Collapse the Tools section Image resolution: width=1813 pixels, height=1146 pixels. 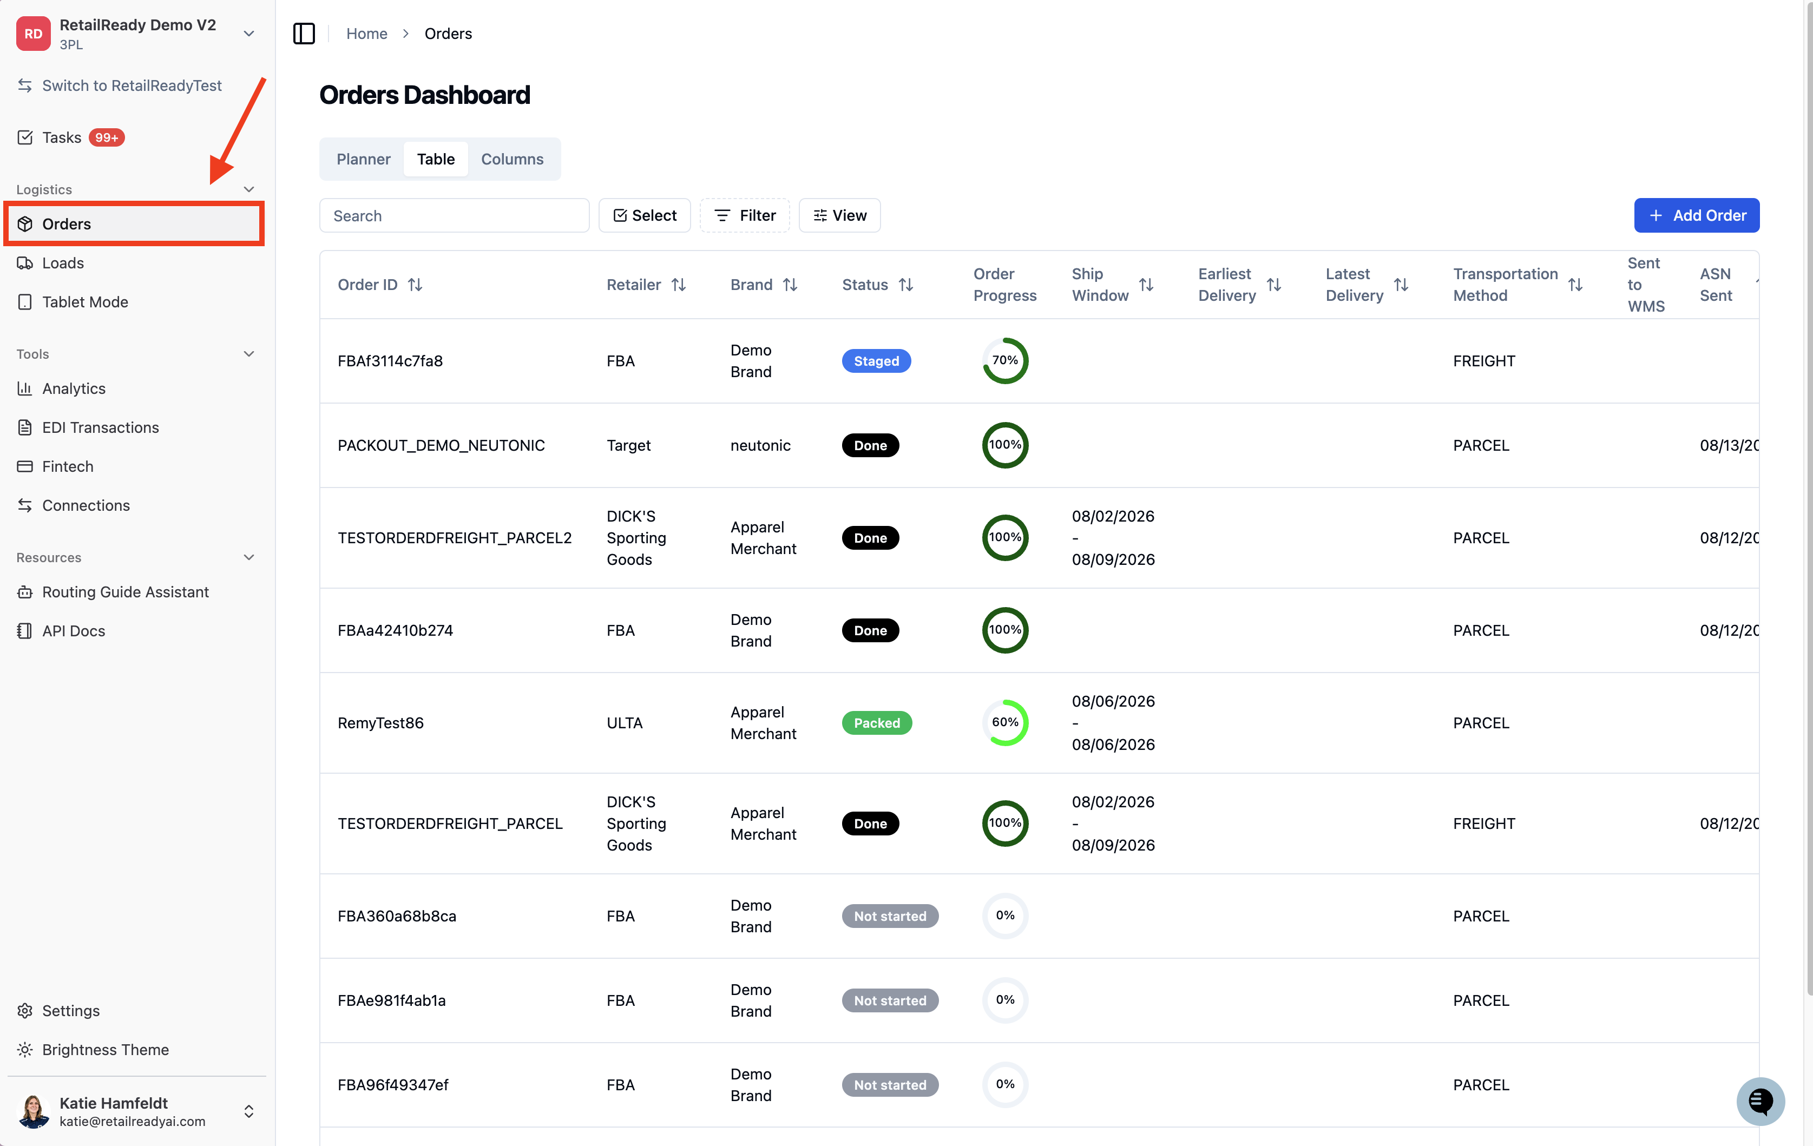tap(249, 354)
